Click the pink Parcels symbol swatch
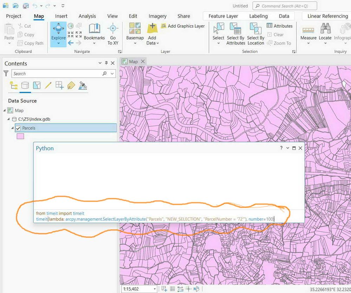This screenshot has height=293, width=351. tap(20, 136)
